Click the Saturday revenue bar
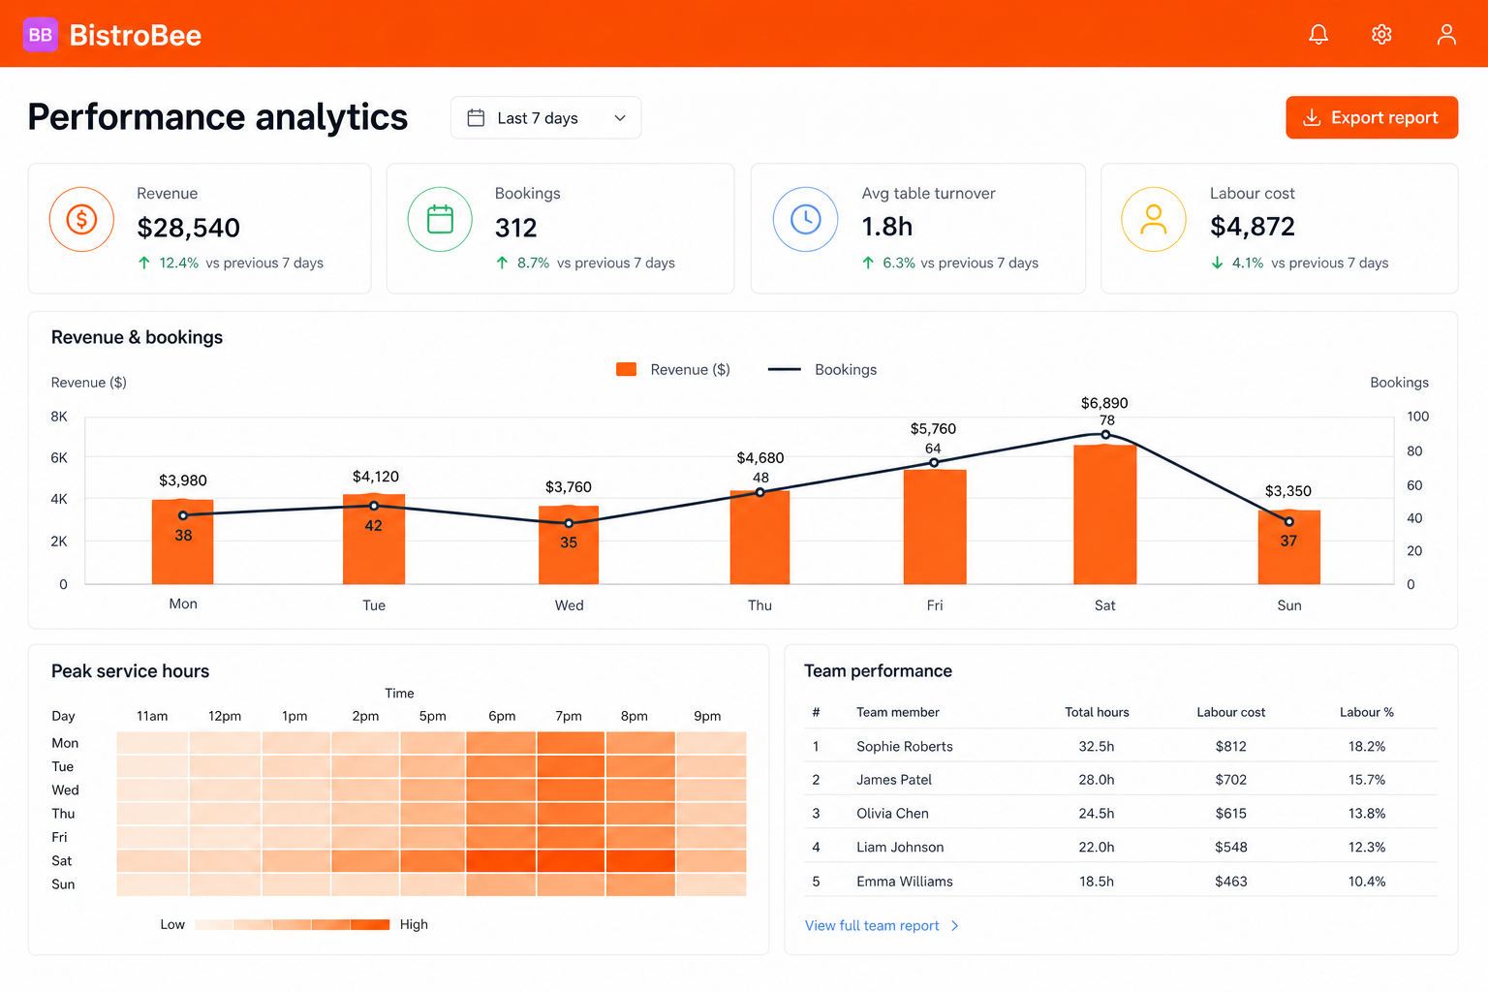 1105,514
